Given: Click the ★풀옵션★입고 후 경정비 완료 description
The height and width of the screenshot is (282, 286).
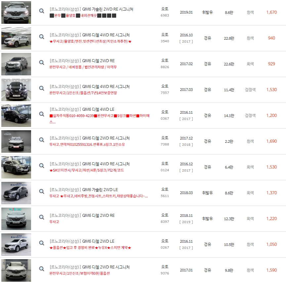Looking at the screenshot, I should [x=89, y=248].
